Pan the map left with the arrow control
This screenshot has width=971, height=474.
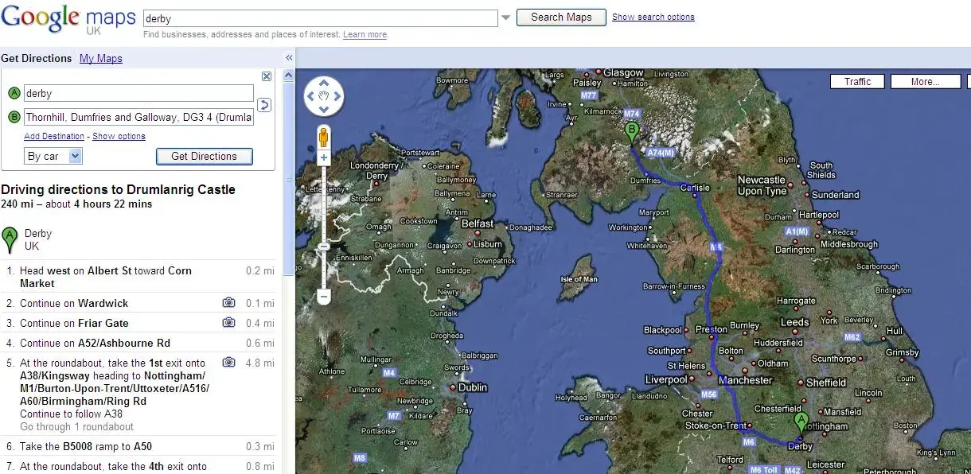(x=310, y=96)
